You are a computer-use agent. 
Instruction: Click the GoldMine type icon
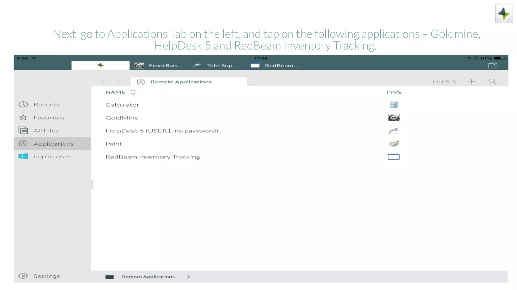(x=394, y=118)
